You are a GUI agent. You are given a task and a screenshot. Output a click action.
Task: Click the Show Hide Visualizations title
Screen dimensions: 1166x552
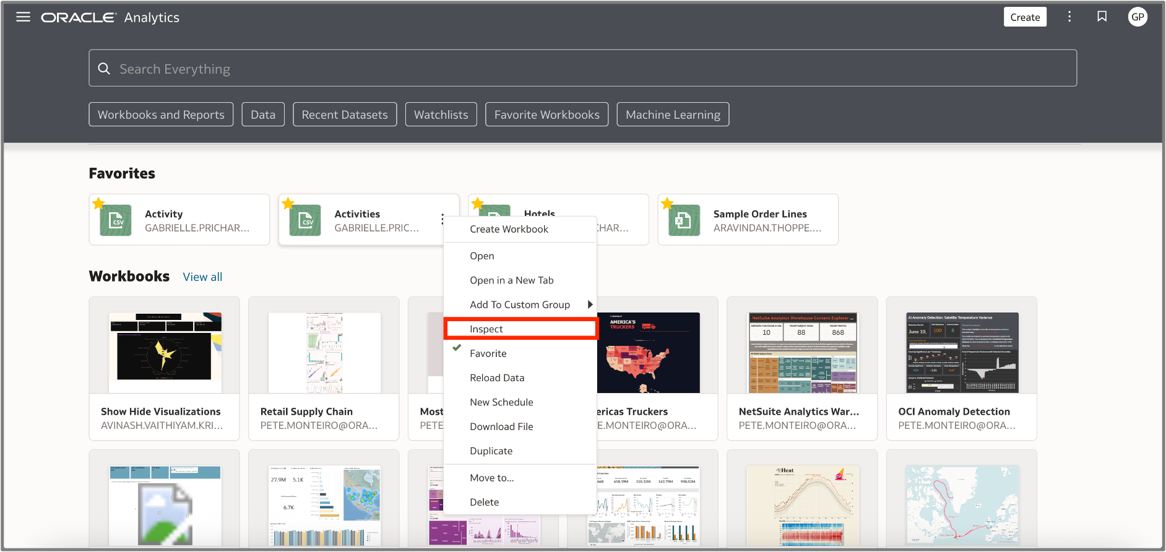point(161,412)
